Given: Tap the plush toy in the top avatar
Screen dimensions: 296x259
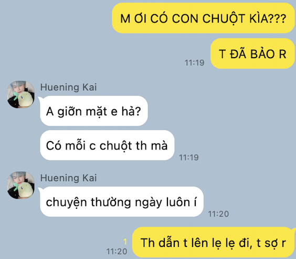Looking at the screenshot, I should tap(24, 99).
